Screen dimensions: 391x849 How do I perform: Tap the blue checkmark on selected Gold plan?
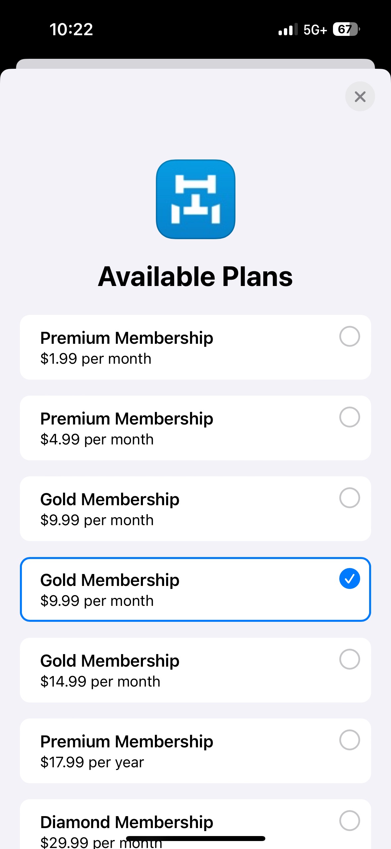pos(350,579)
